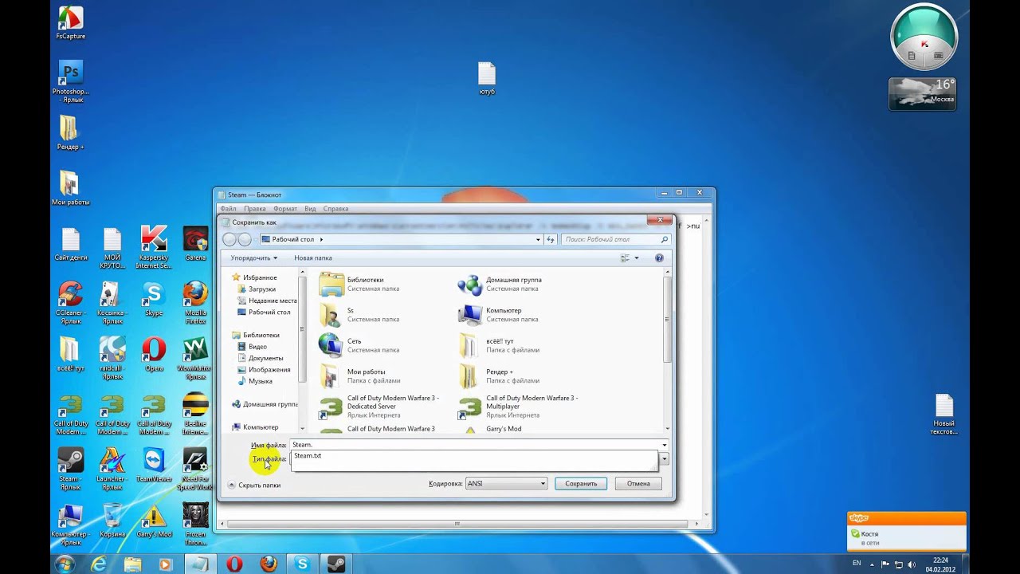Image resolution: width=1020 pixels, height=574 pixels.
Task: Select the Kaspersky Internet Security desktop icon
Action: [154, 247]
